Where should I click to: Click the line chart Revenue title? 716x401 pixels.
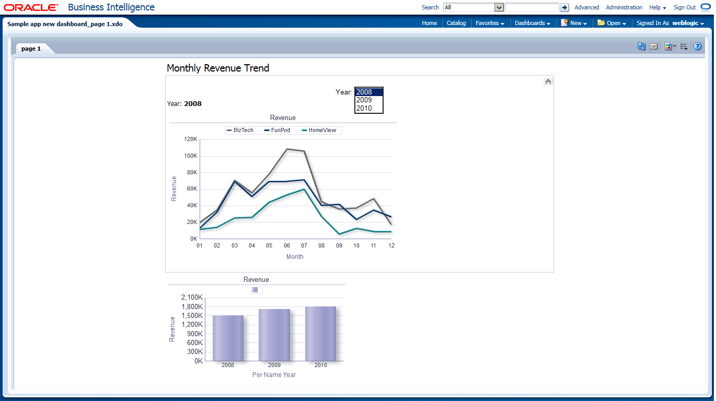coord(283,117)
